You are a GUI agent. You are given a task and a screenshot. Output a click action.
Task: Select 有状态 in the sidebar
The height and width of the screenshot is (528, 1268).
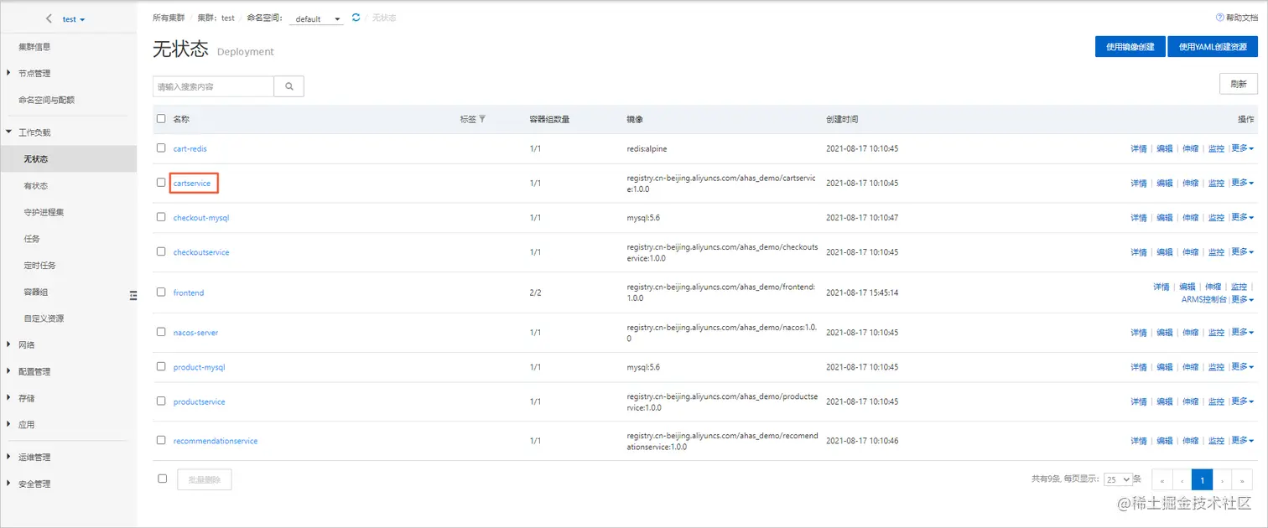[x=36, y=185]
